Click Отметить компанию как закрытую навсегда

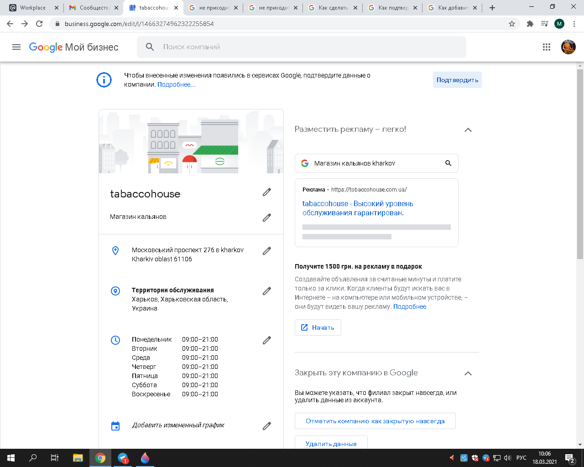(x=375, y=421)
